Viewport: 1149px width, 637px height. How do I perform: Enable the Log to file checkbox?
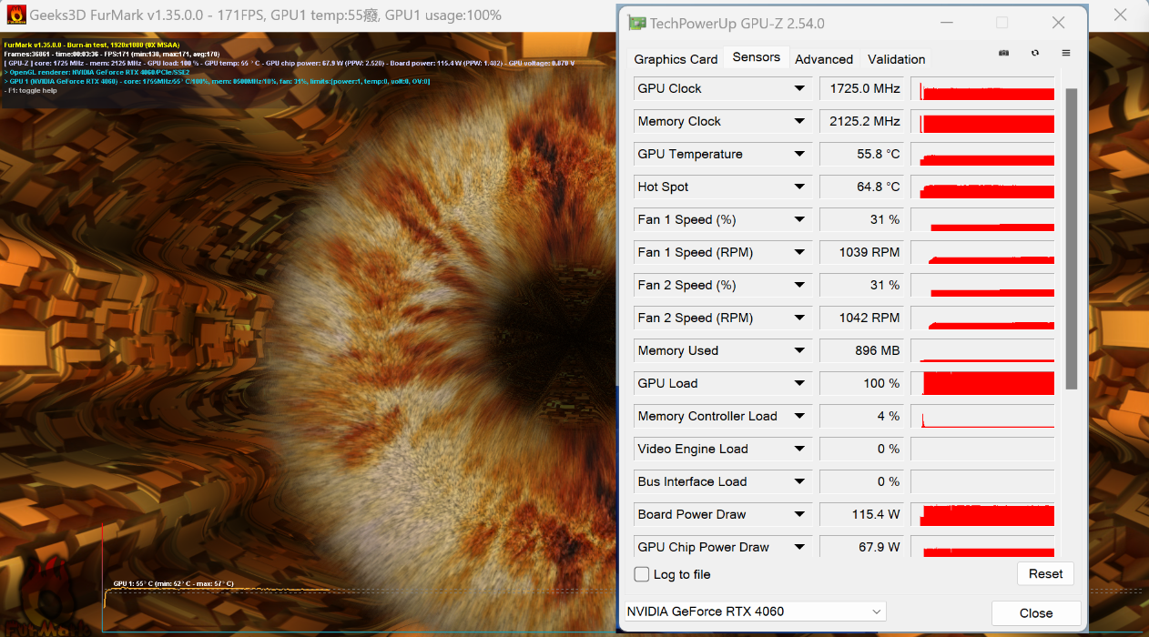[x=642, y=574]
